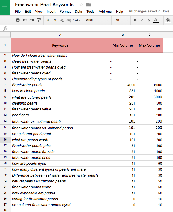
Task: Open the Add-ons menu
Action: (x=105, y=12)
